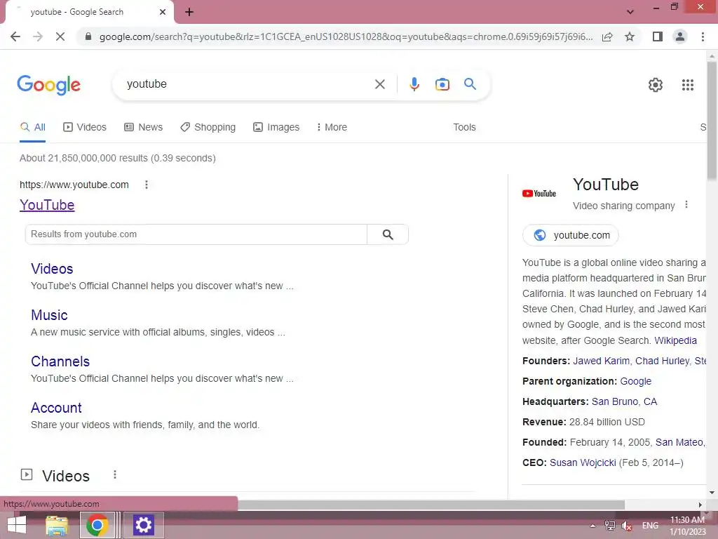Open Google quick settings gear
The image size is (718, 539).
(x=656, y=85)
